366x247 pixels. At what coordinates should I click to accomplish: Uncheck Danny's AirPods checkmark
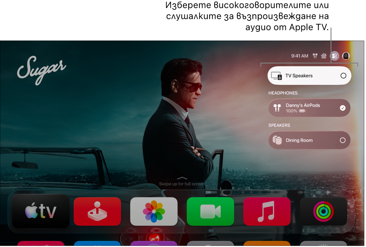point(343,108)
